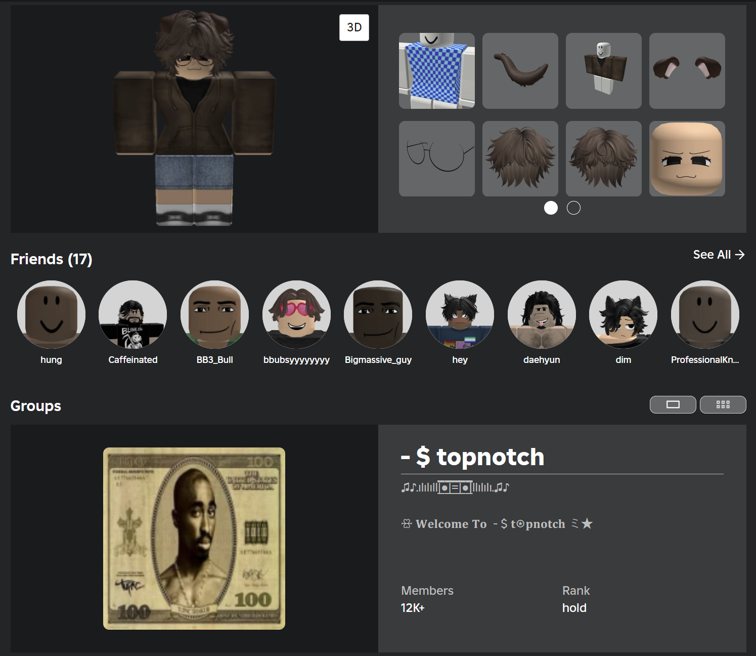The width and height of the screenshot is (756, 656).
Task: Select first page dot of worn items
Action: (x=551, y=208)
